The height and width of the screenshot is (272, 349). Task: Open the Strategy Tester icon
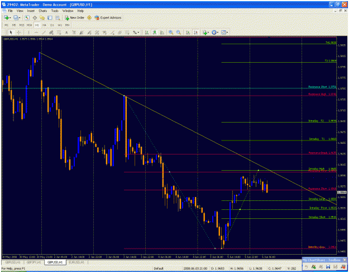[x=58, y=17]
